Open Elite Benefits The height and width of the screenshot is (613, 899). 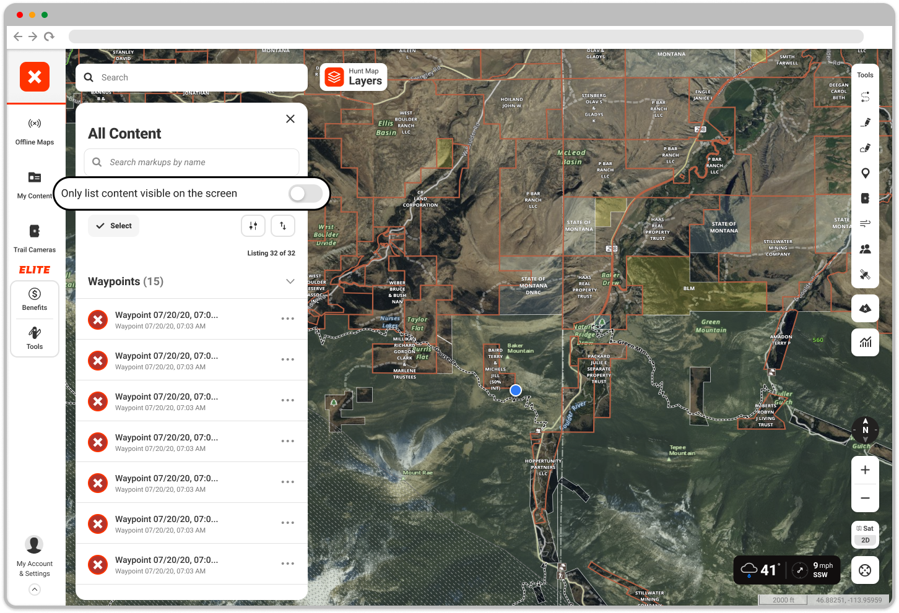coord(35,299)
